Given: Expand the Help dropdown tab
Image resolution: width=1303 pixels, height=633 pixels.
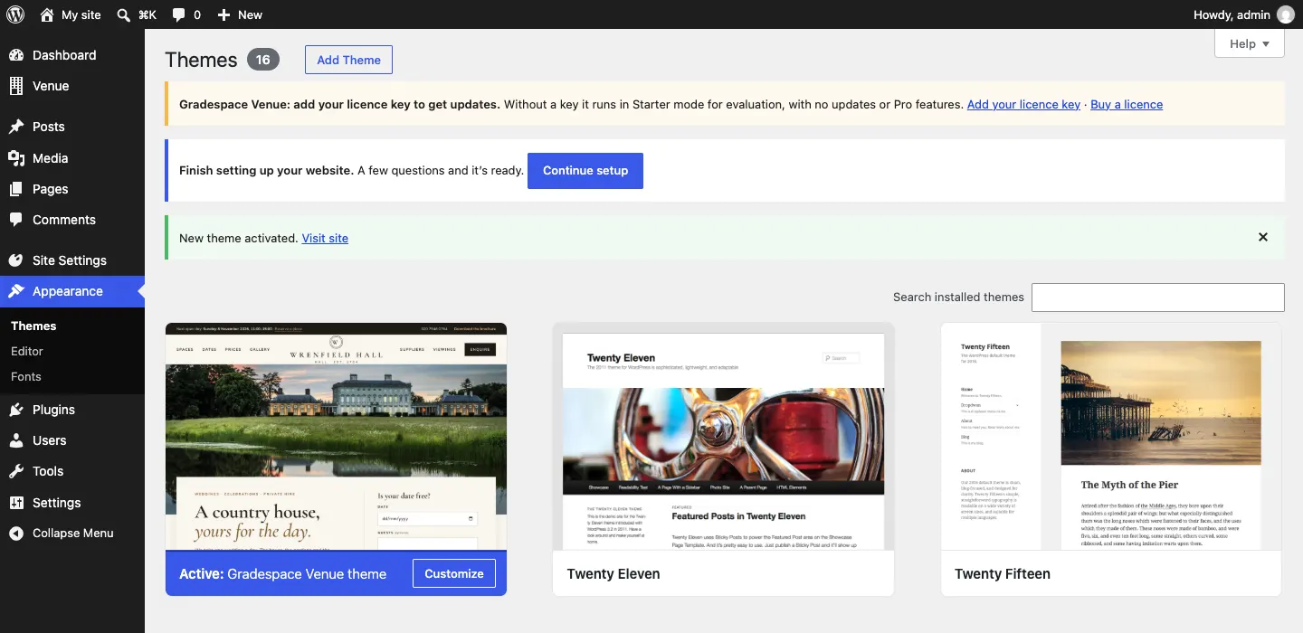Looking at the screenshot, I should [x=1250, y=43].
